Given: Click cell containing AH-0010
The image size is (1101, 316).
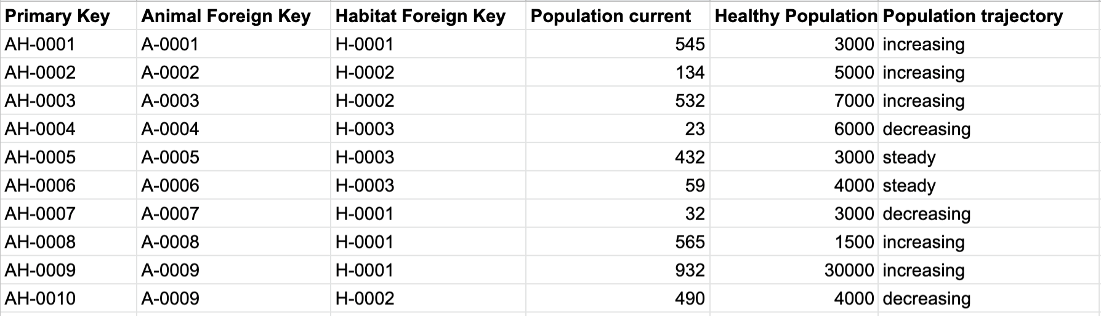Looking at the screenshot, I should pos(68,299).
